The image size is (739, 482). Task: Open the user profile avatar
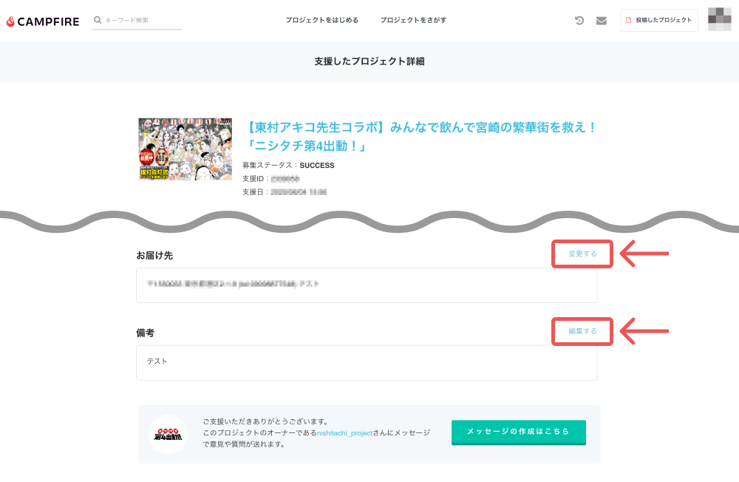pyautogui.click(x=719, y=20)
